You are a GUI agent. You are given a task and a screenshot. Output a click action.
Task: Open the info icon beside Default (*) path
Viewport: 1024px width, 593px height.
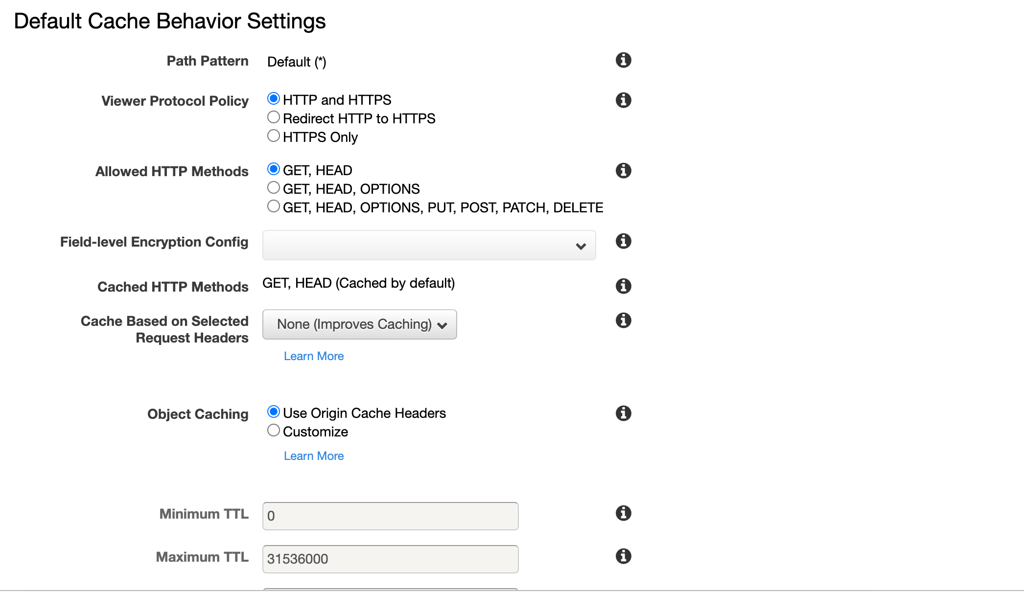pyautogui.click(x=623, y=60)
